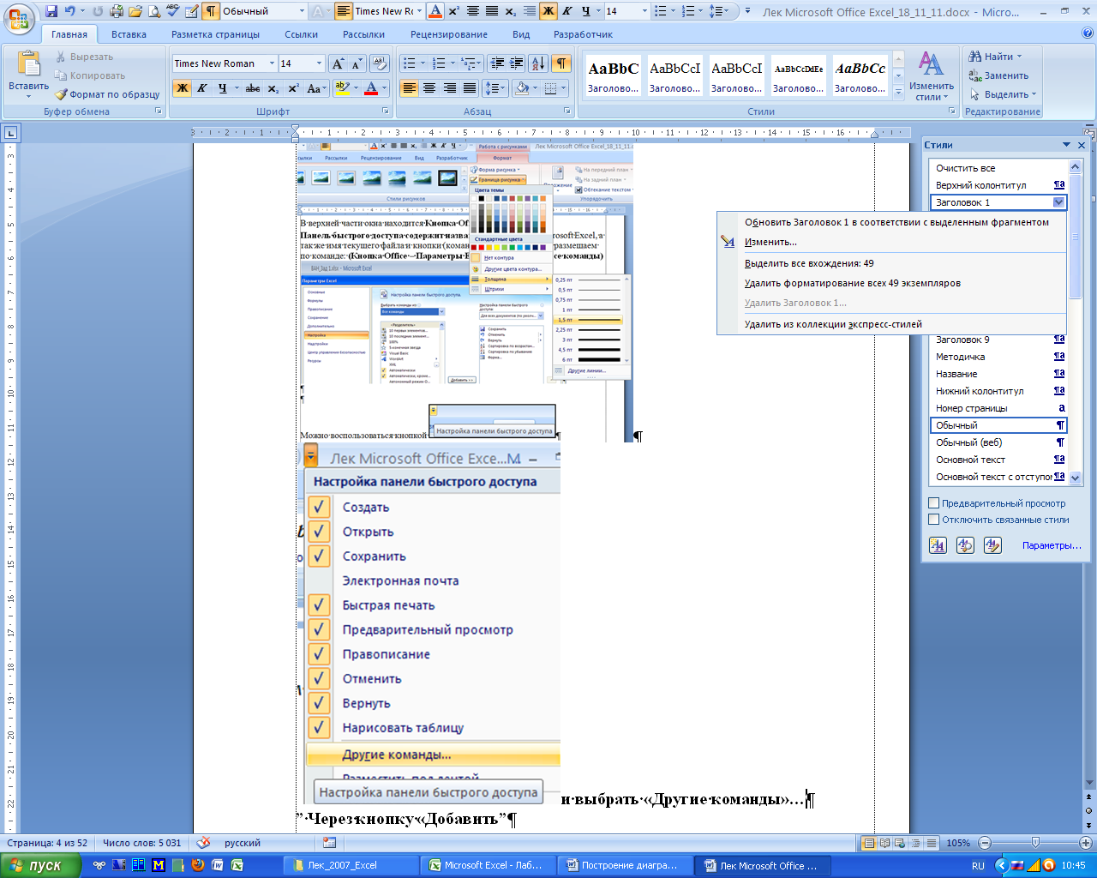The width and height of the screenshot is (1097, 878).
Task: Select Удалить из коллекции экспресс-стилей
Action: pyautogui.click(x=891, y=324)
